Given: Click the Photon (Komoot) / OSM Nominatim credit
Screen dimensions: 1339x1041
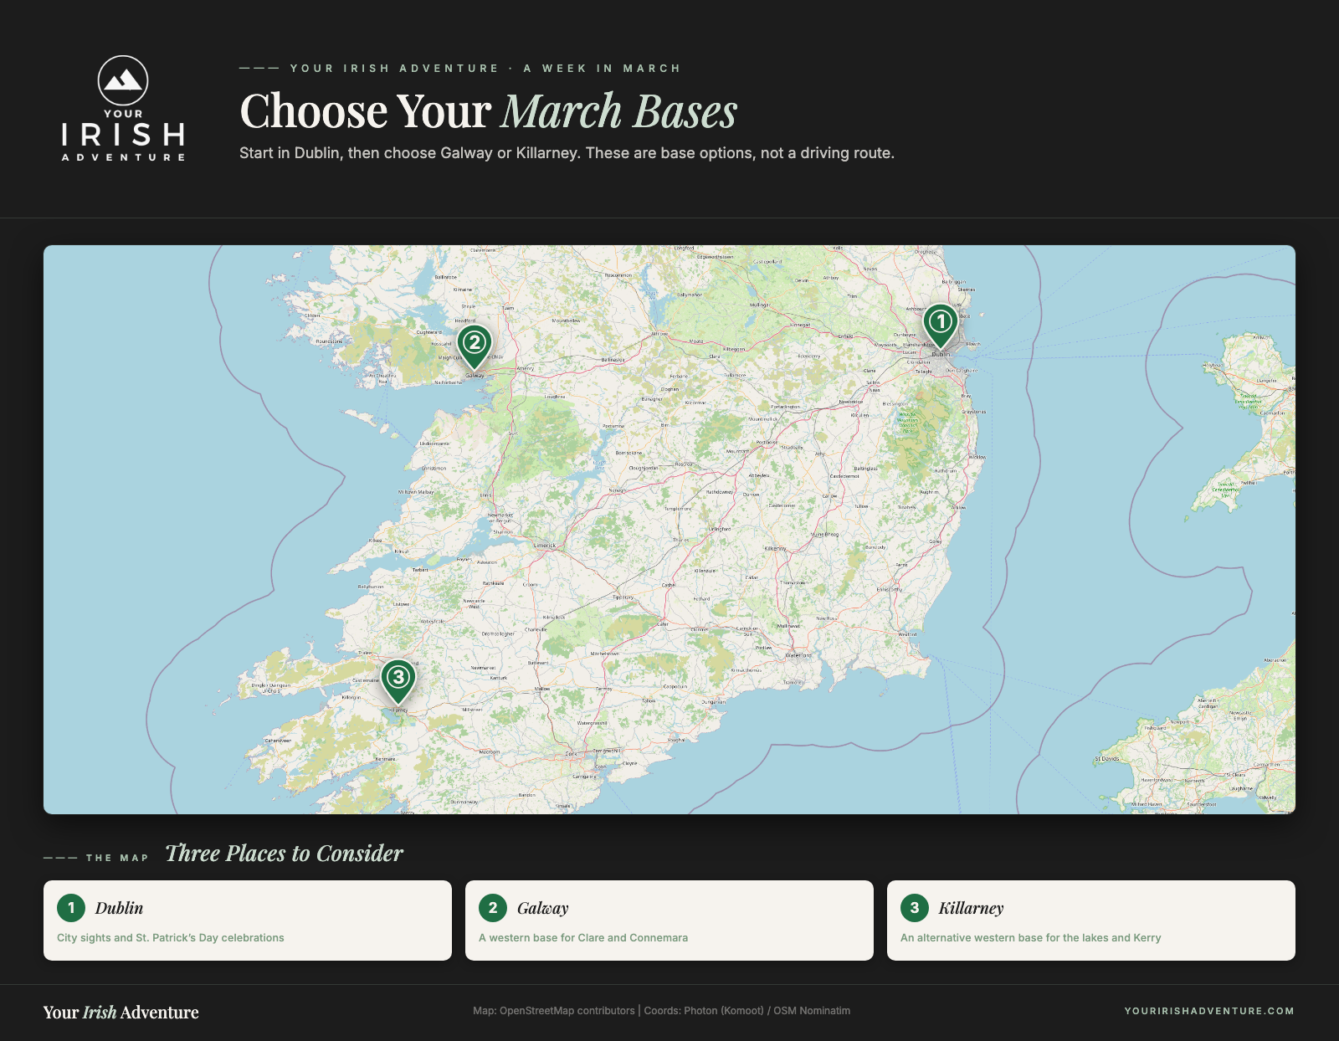Looking at the screenshot, I should [767, 1011].
